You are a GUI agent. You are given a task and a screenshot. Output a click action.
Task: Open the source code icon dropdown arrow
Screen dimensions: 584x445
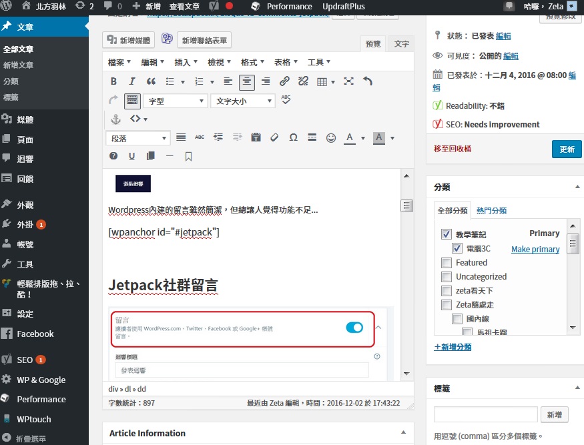[145, 119]
